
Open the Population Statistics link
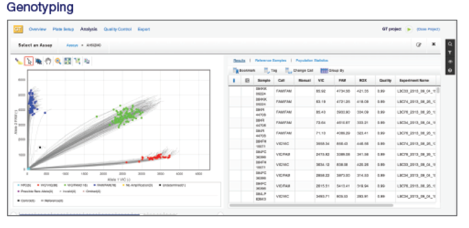coord(311,60)
